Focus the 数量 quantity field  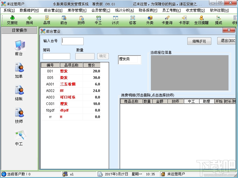click(x=85, y=56)
